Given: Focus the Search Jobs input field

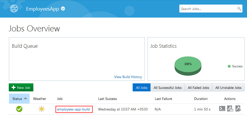Looking at the screenshot, I should pos(208,9).
